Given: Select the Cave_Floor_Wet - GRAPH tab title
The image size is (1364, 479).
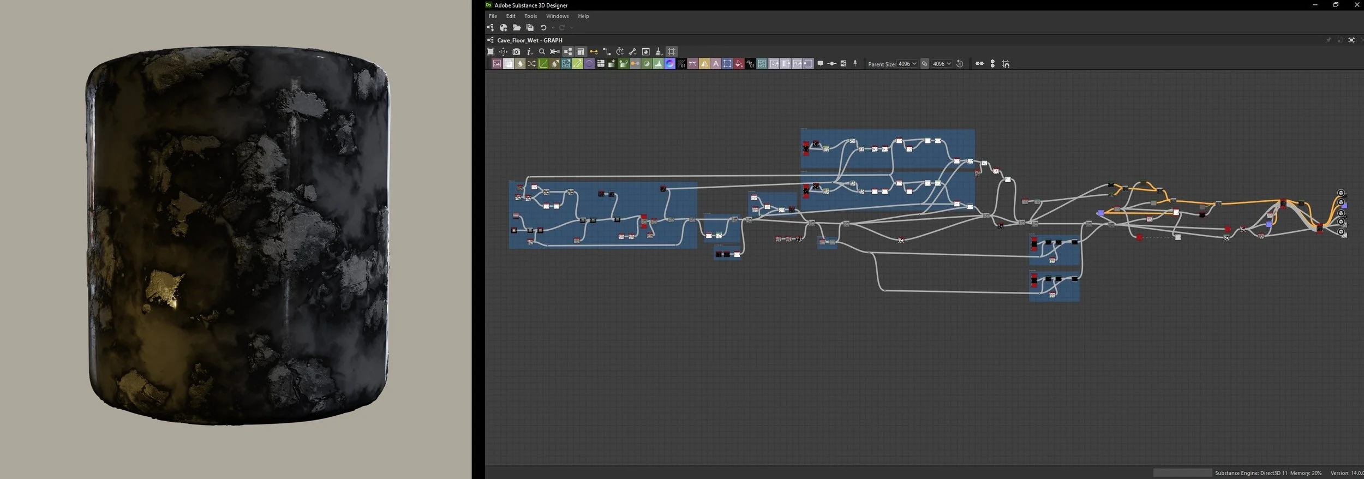Looking at the screenshot, I should (x=529, y=40).
